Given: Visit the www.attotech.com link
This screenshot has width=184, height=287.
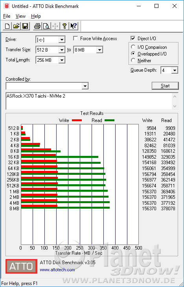Looking at the screenshot, I should click(57, 270).
